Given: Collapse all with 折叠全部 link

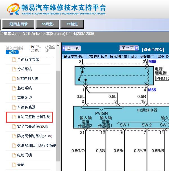Looking at the screenshot, I should (x=50, y=49).
